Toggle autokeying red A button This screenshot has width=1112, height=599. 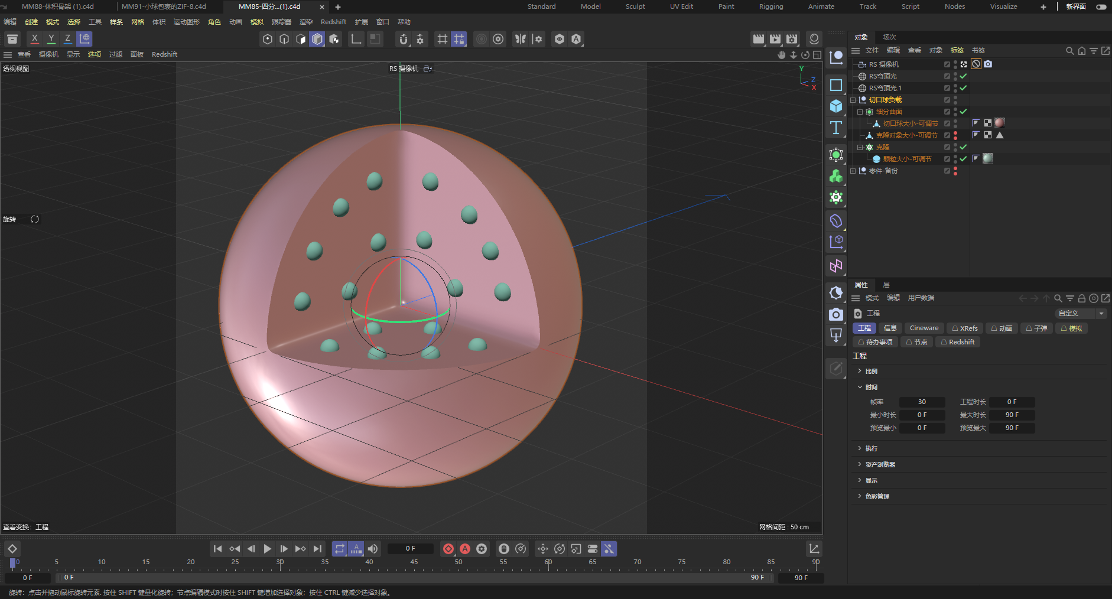465,549
